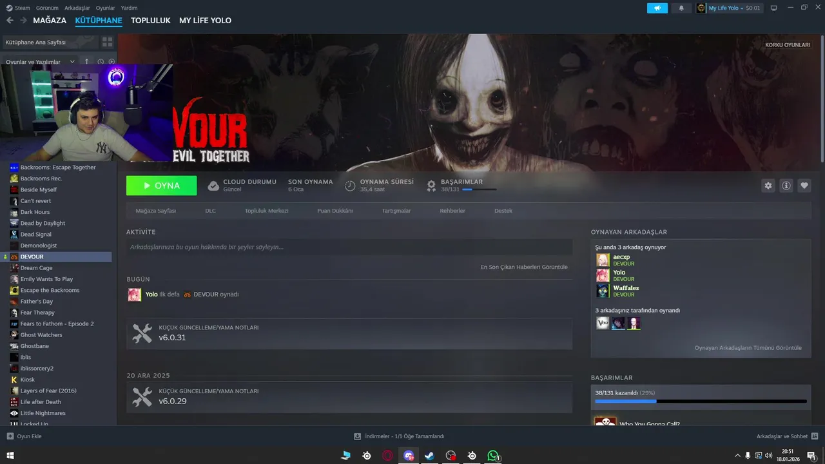Select Little Nightmares game icon
The width and height of the screenshot is (825, 464).
[x=14, y=413]
